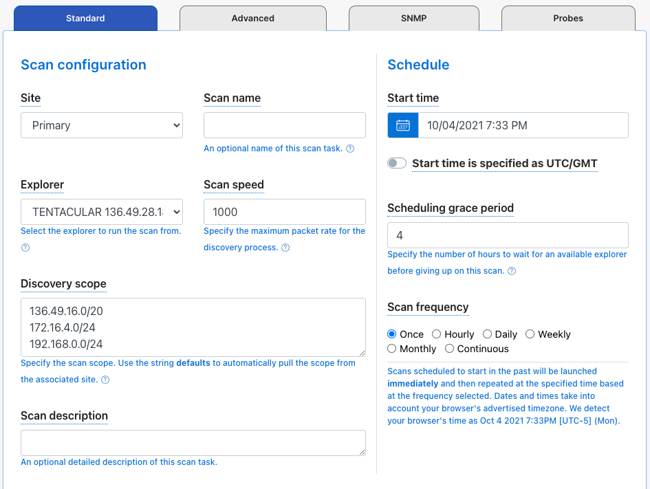
Task: Open the Explorer selection dropdown
Action: tap(101, 212)
